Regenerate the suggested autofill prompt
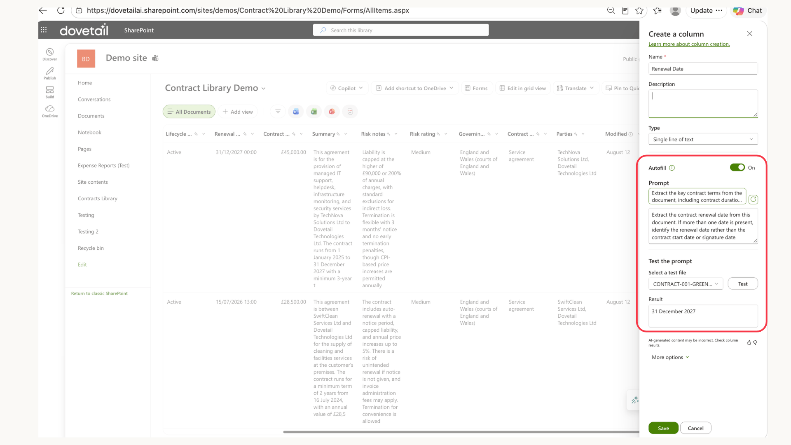 [x=753, y=199]
